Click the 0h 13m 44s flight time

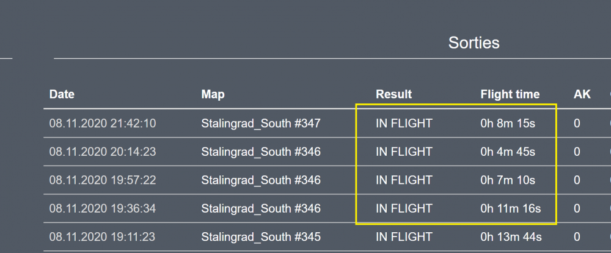(x=511, y=237)
